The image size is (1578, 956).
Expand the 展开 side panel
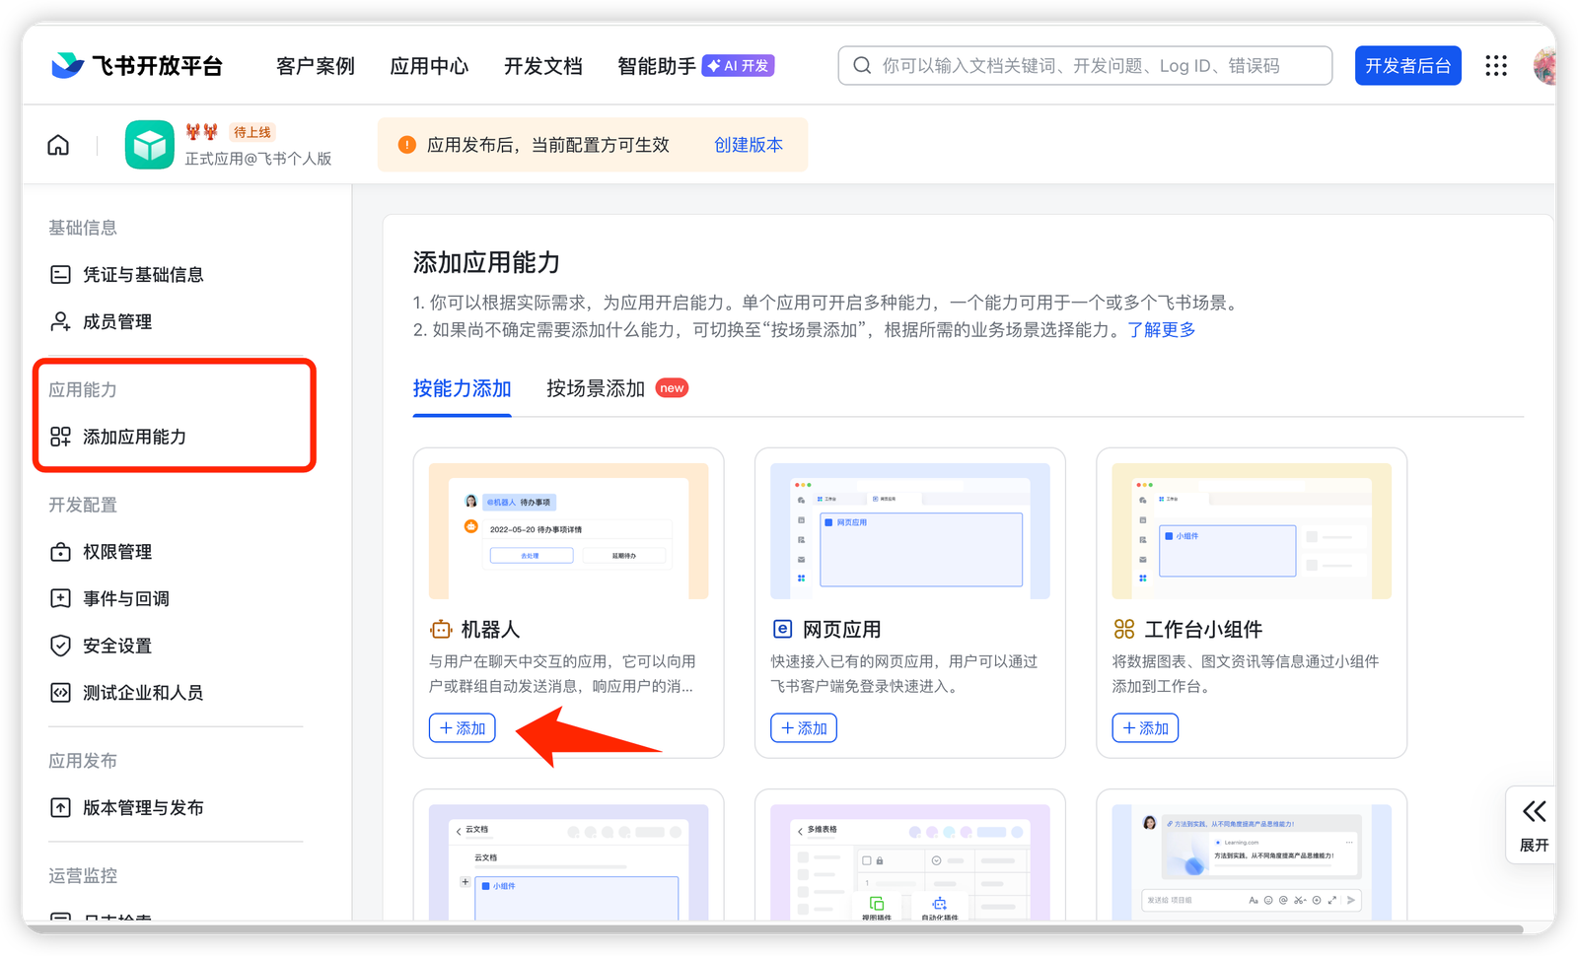(1534, 825)
